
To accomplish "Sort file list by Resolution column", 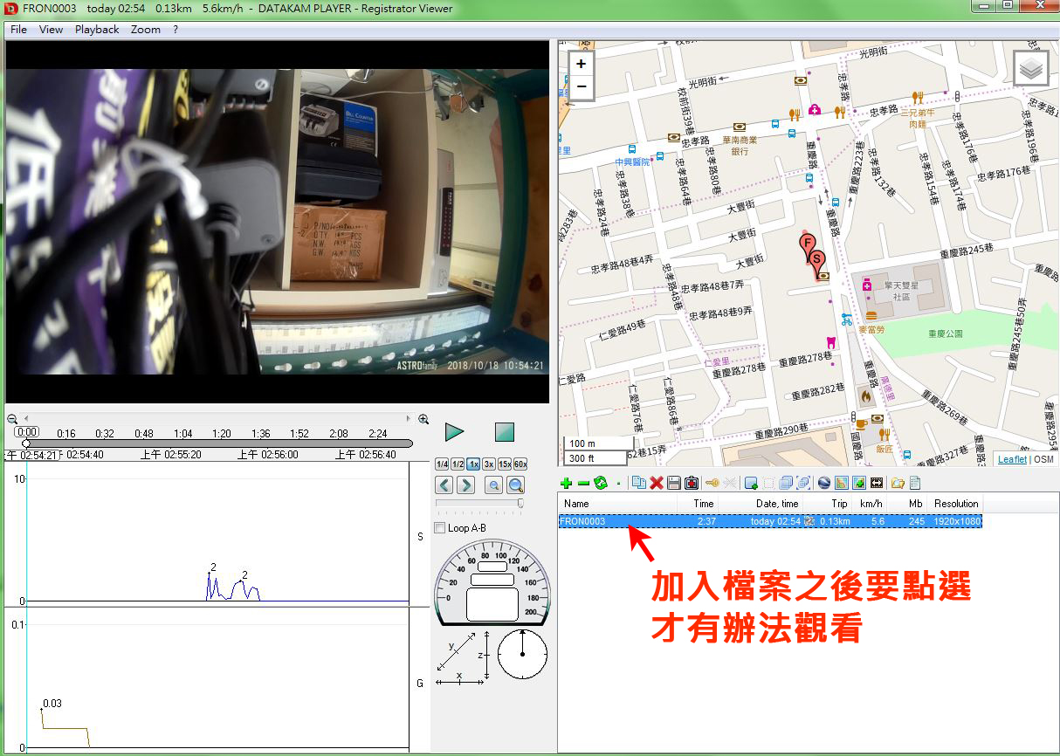I will pyautogui.click(x=955, y=504).
